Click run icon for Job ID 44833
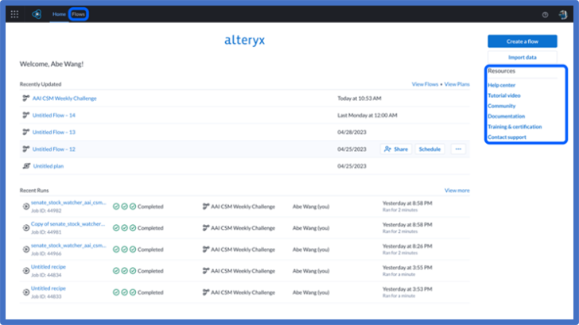 (x=25, y=292)
